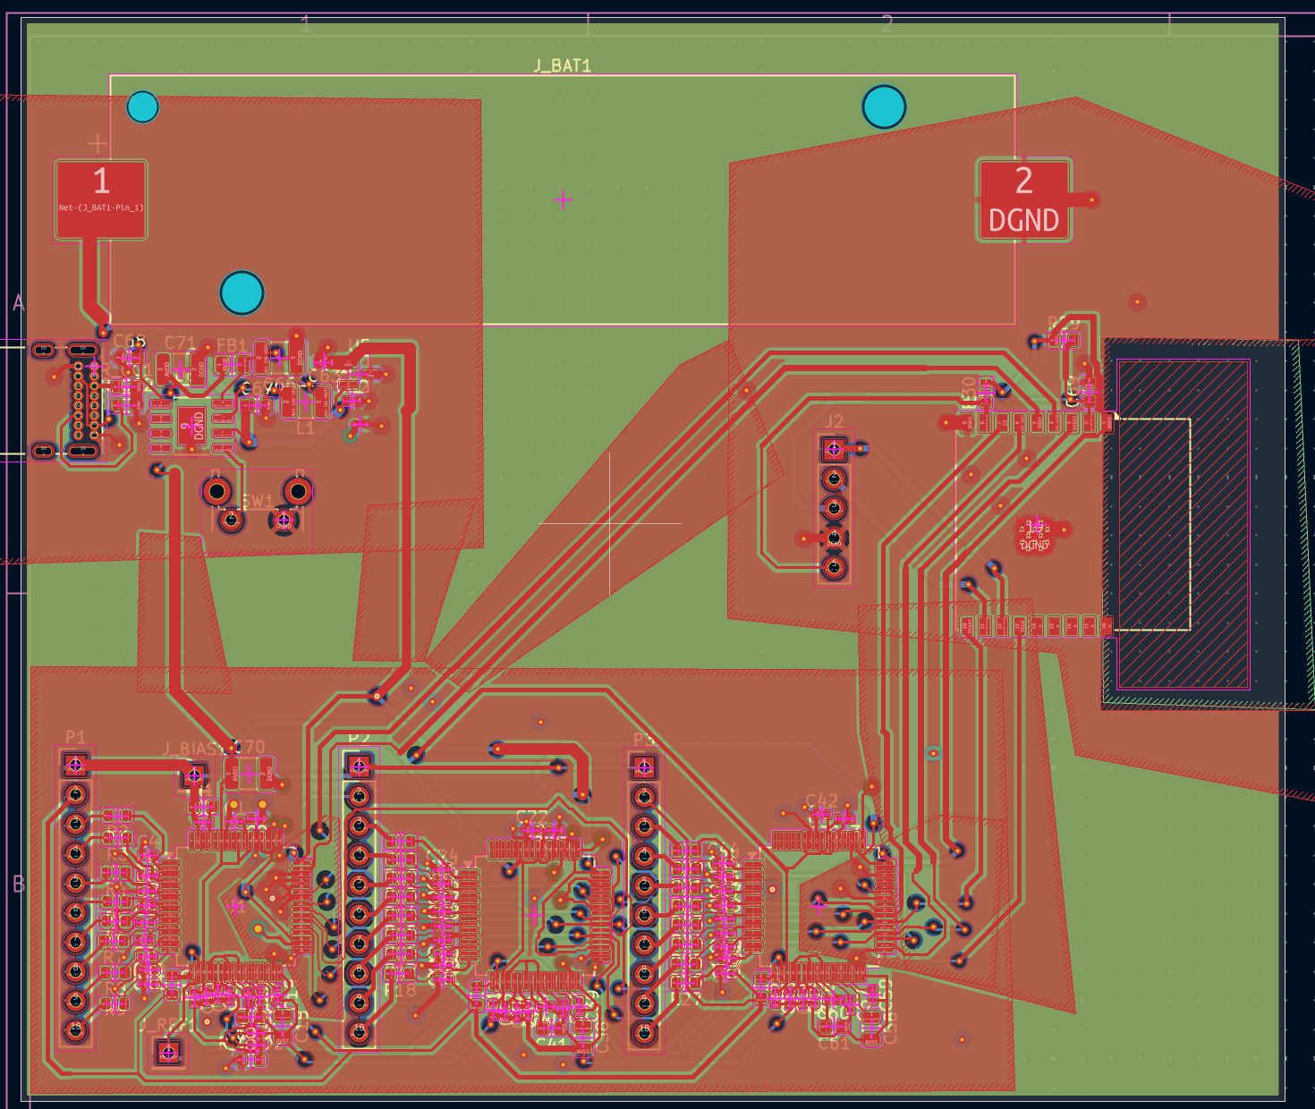Select square pad 1 of header J2
Image resolution: width=1315 pixels, height=1109 pixels.
[x=834, y=449]
